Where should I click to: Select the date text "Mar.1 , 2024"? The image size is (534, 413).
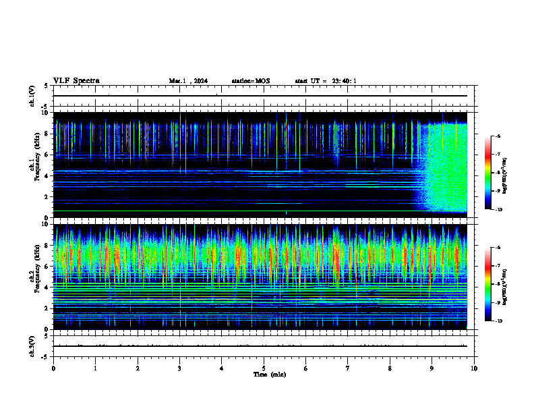pos(188,81)
